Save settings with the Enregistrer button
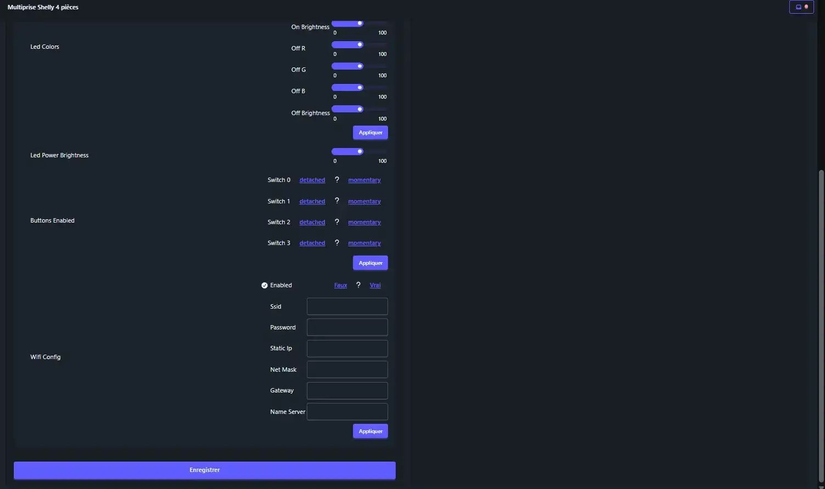The width and height of the screenshot is (825, 489). click(x=204, y=470)
